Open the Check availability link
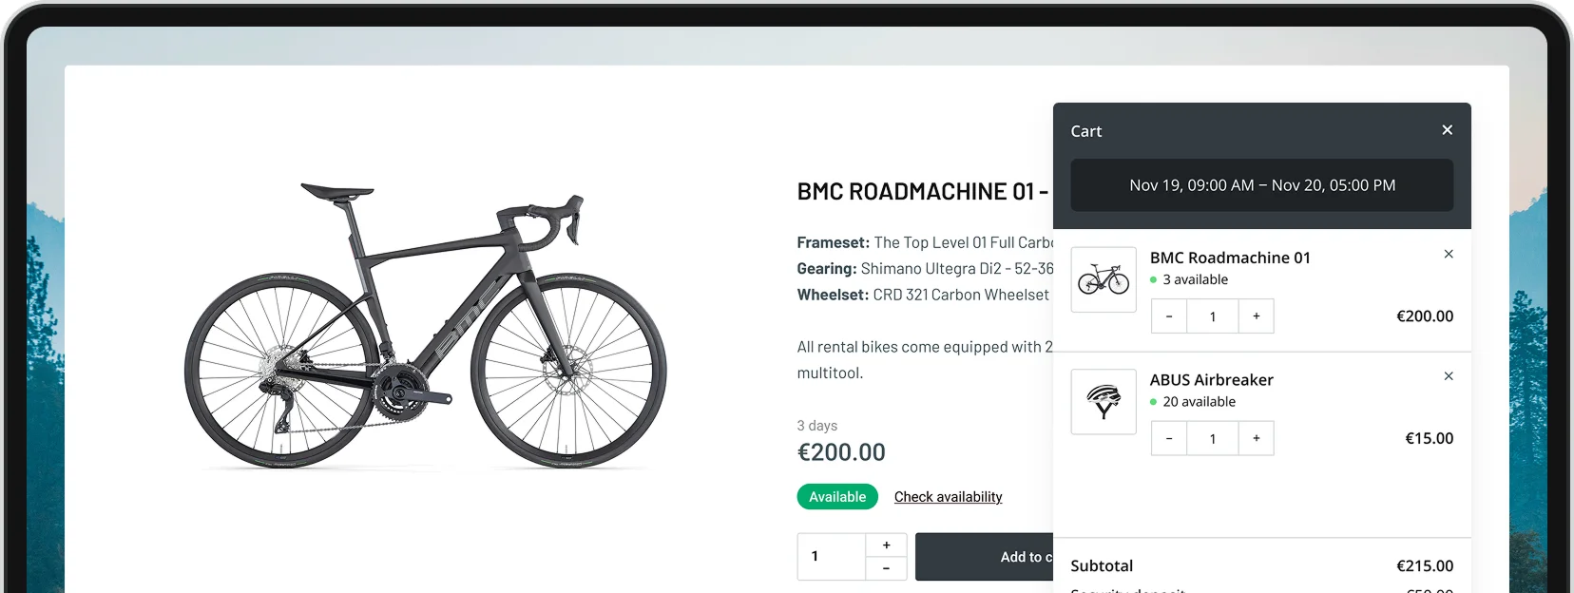 pyautogui.click(x=948, y=497)
